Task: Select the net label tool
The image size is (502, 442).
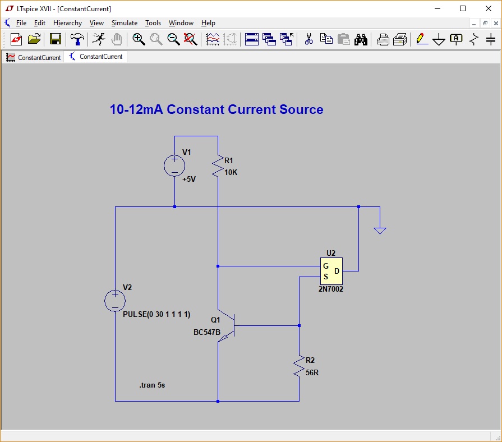Action: [x=455, y=40]
